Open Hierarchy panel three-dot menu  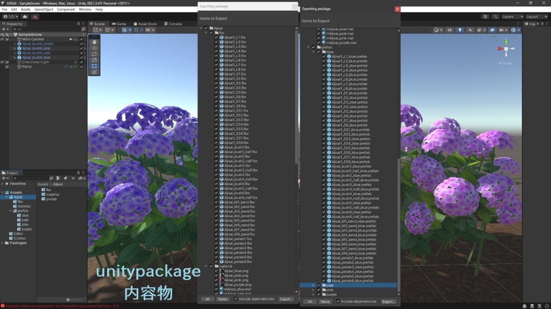83,24
